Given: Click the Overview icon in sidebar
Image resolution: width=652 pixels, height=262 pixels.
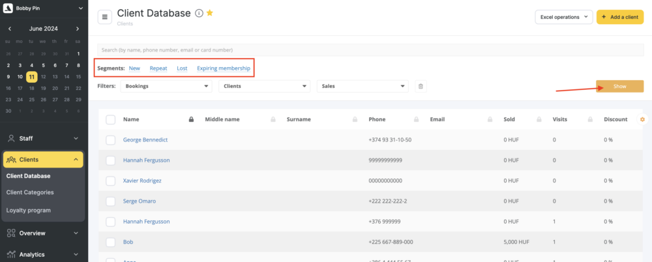Looking at the screenshot, I should click(x=11, y=233).
